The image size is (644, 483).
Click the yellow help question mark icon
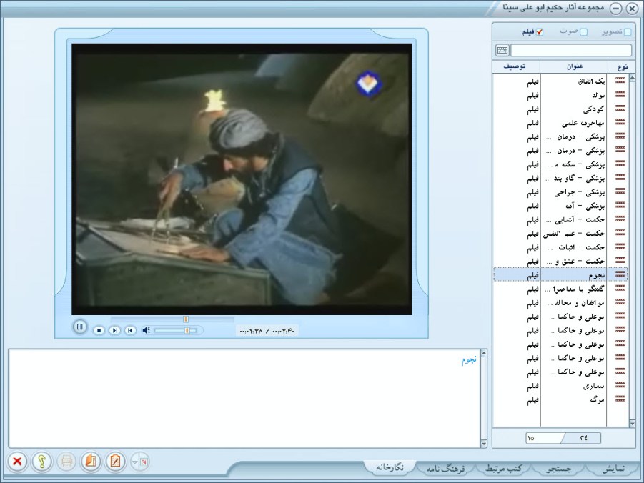(42, 462)
